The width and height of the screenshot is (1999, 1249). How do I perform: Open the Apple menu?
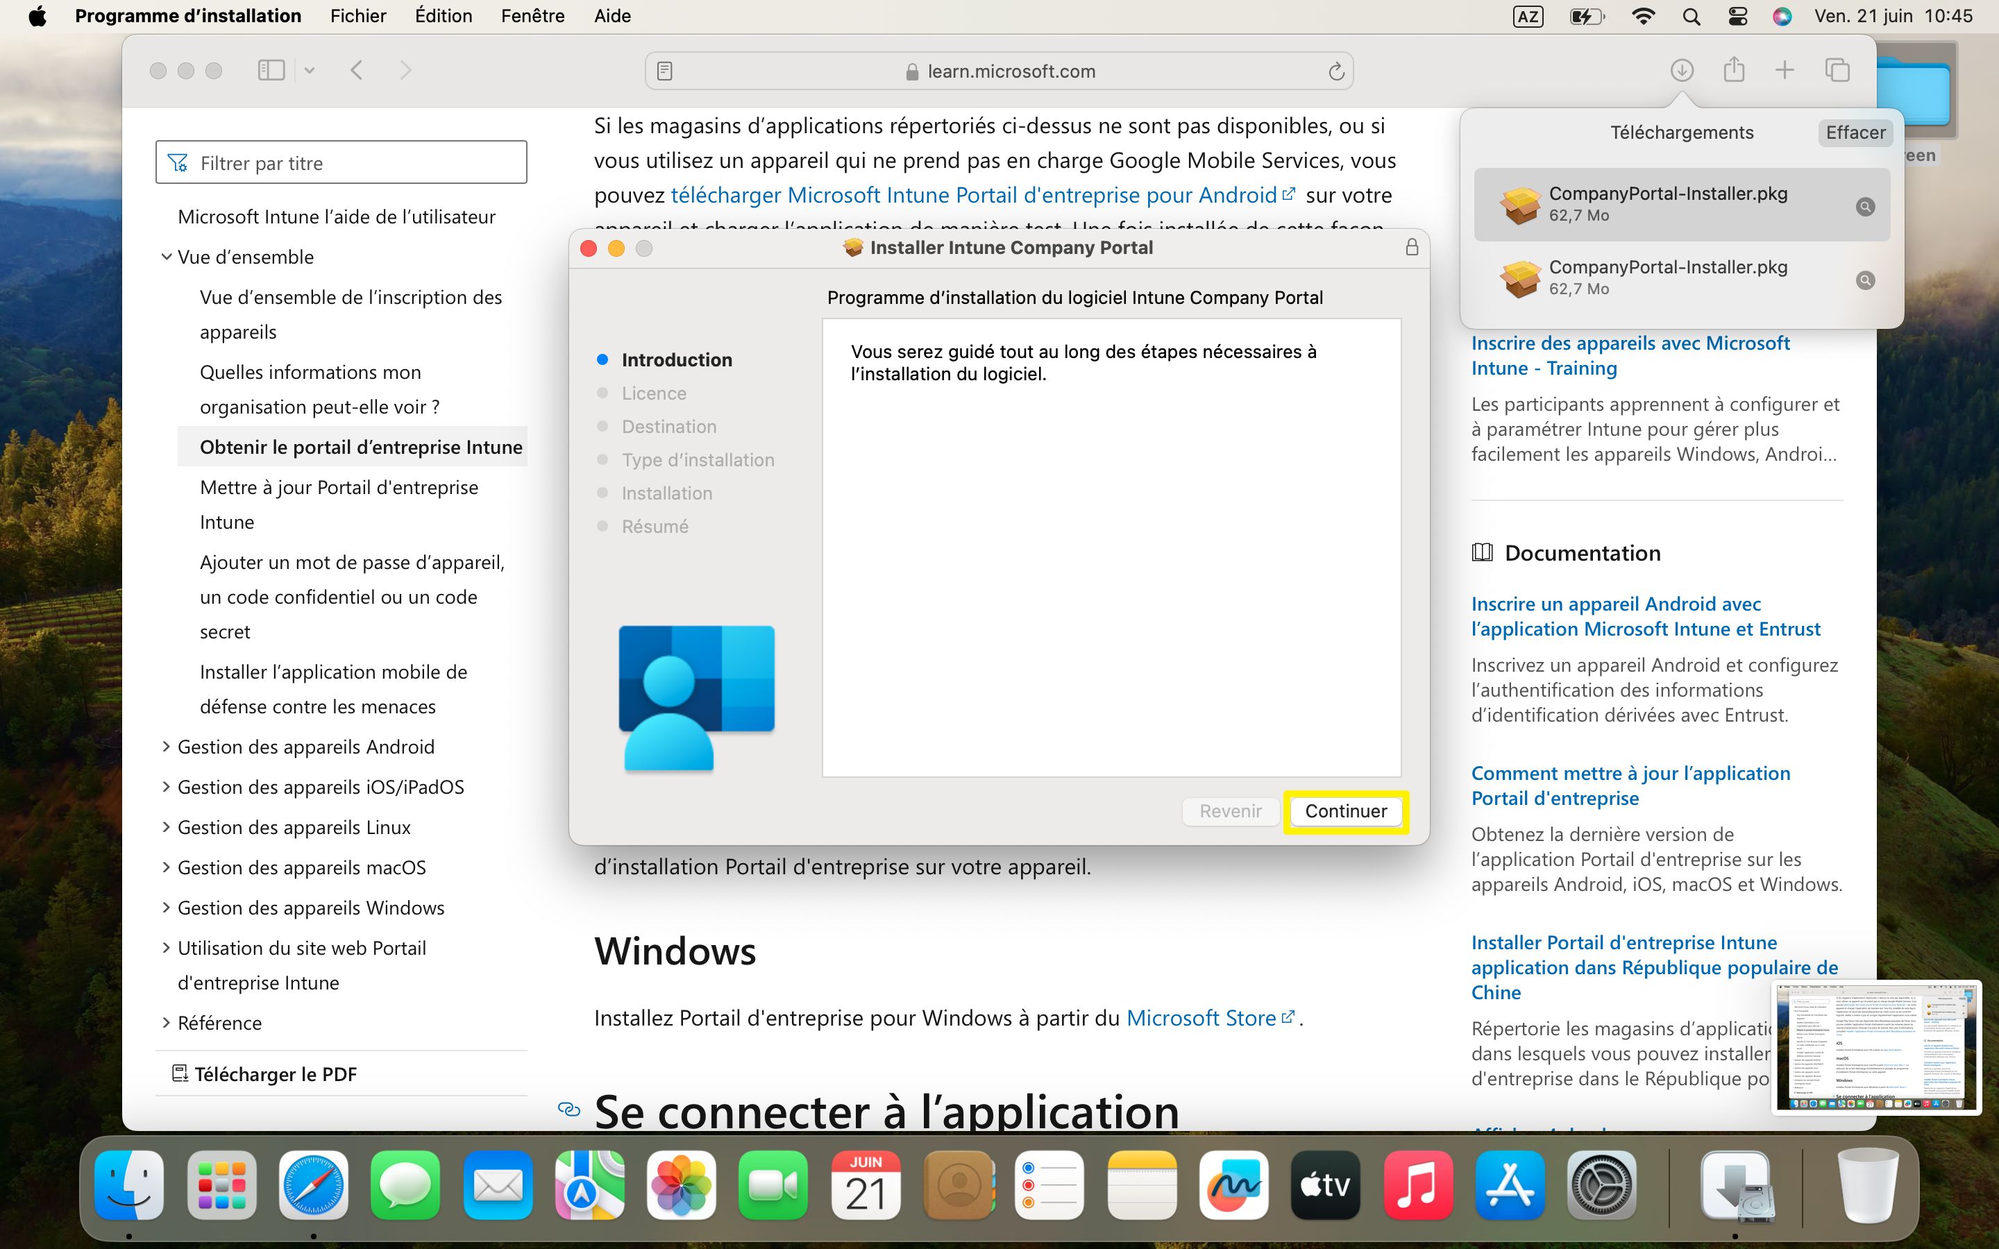coord(37,16)
